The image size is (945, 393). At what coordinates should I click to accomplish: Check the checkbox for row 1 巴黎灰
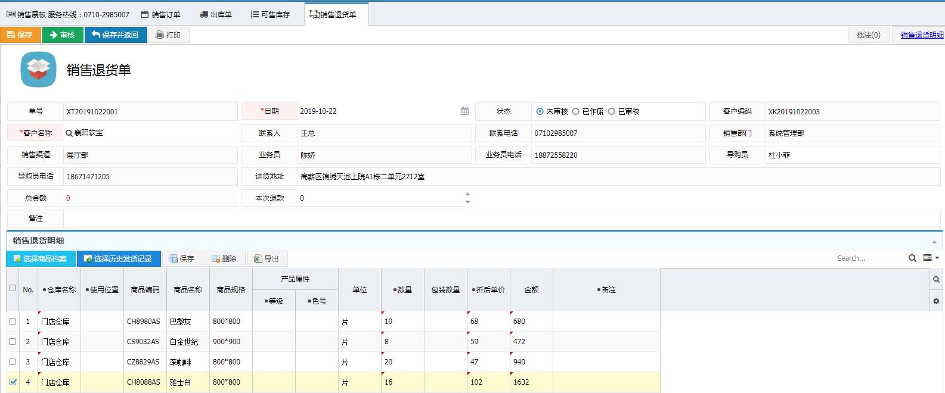pyautogui.click(x=13, y=322)
